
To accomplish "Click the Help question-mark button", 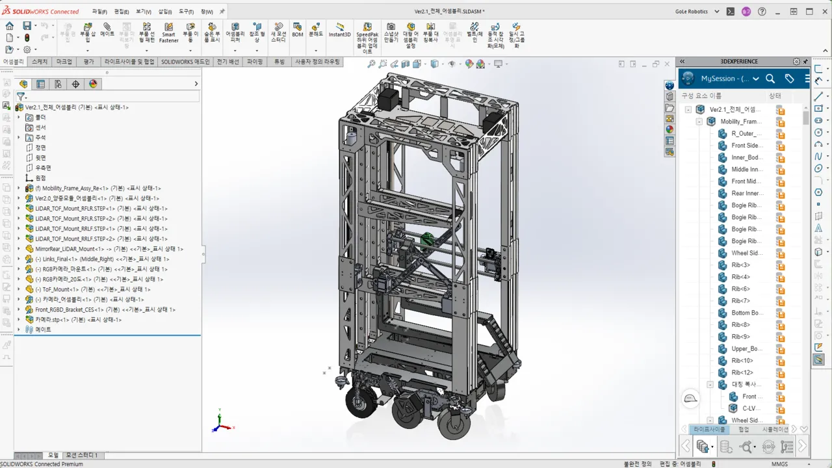I will click(x=762, y=11).
